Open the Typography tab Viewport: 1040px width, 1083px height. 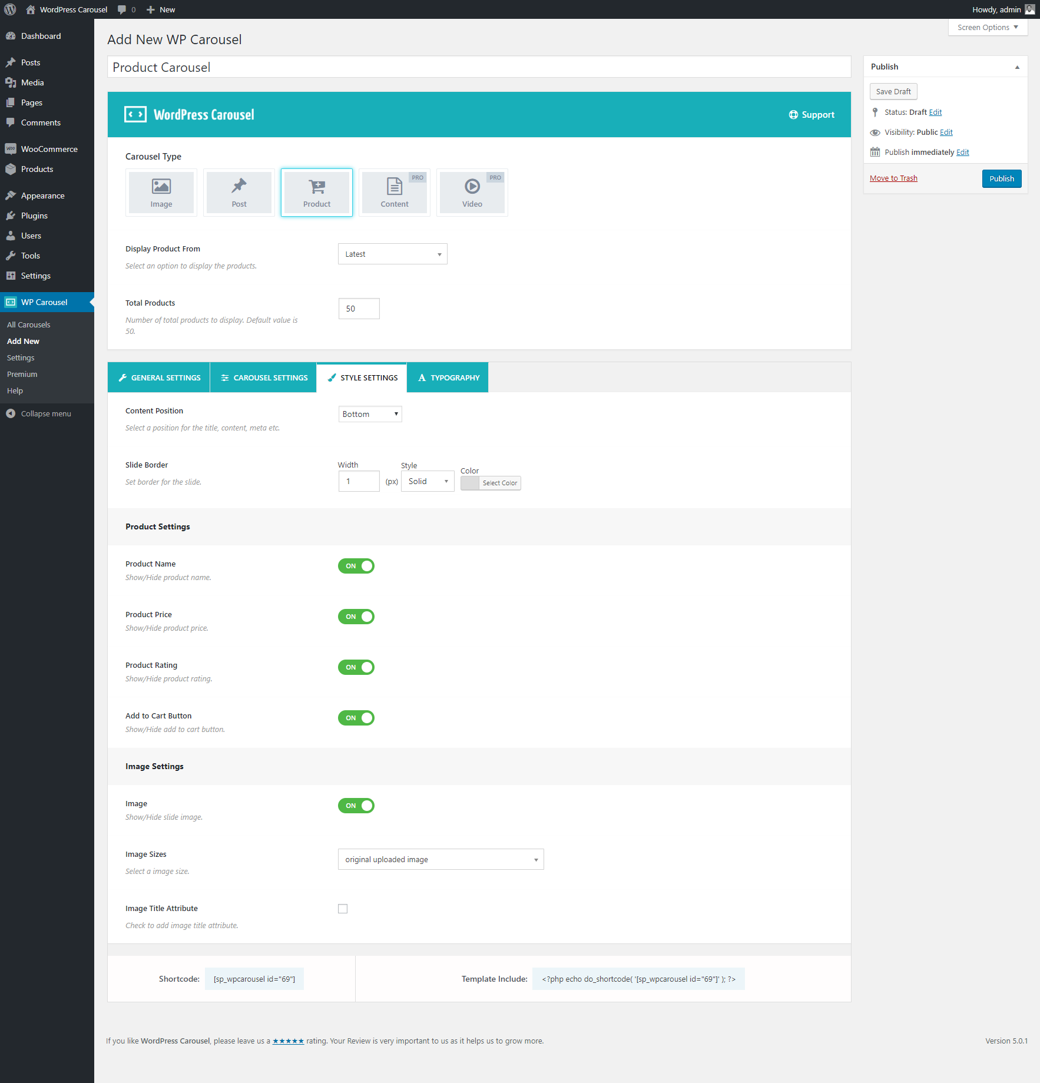tap(448, 377)
